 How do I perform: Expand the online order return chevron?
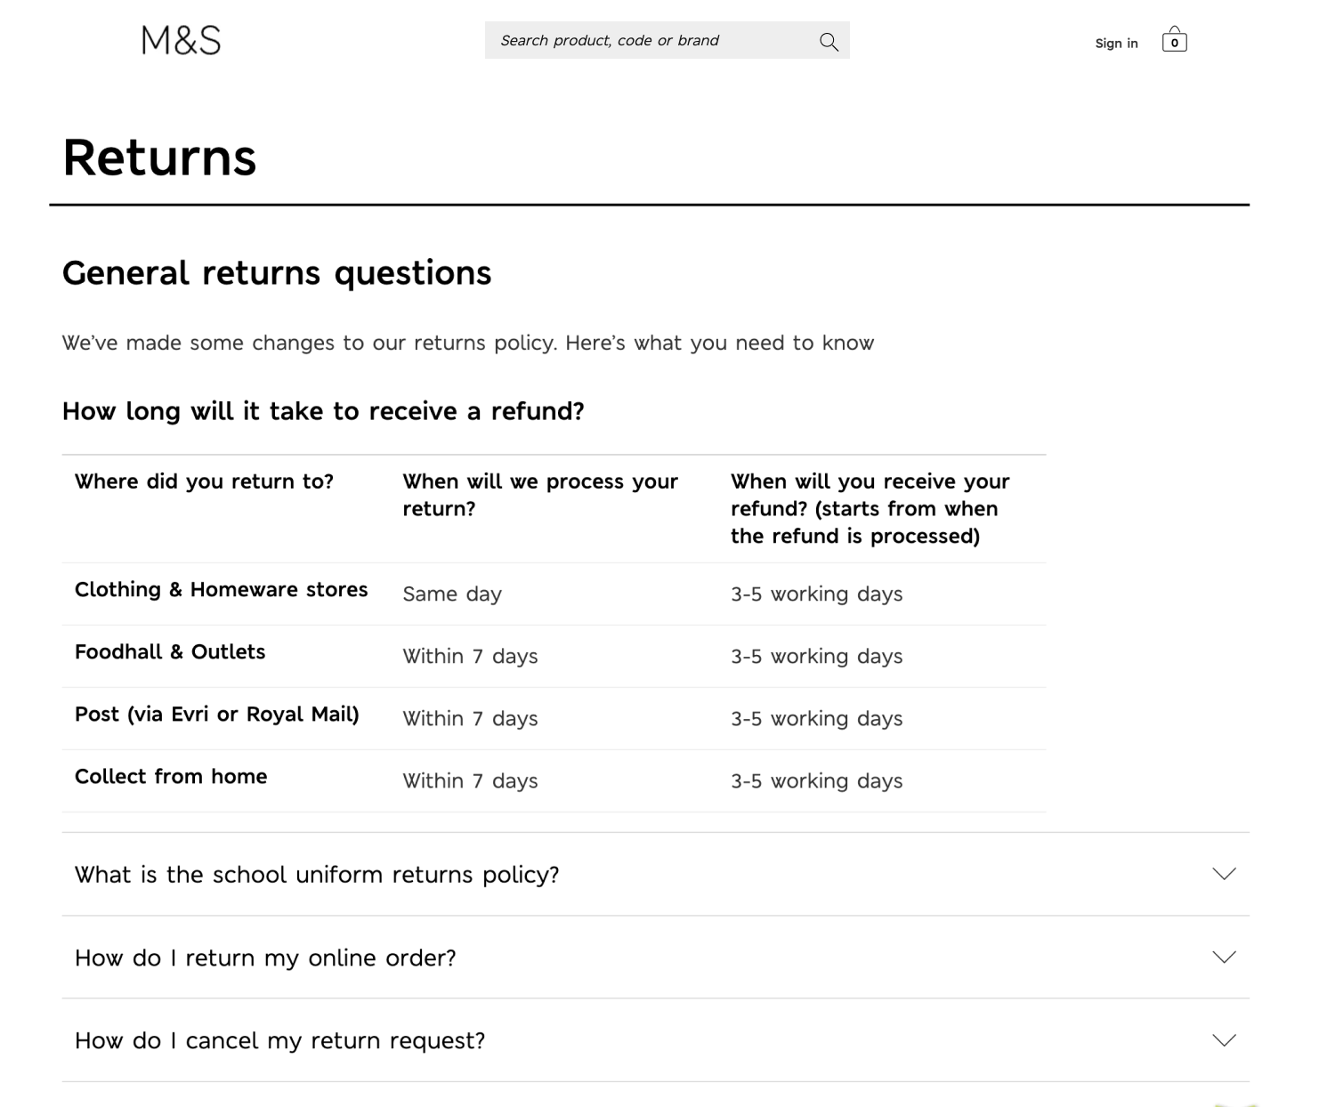(1224, 958)
